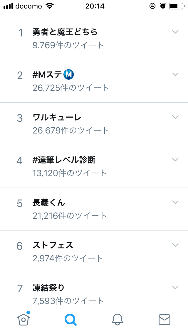Open the Messages envelope icon
Screen dimensions: 188x334
164,319
